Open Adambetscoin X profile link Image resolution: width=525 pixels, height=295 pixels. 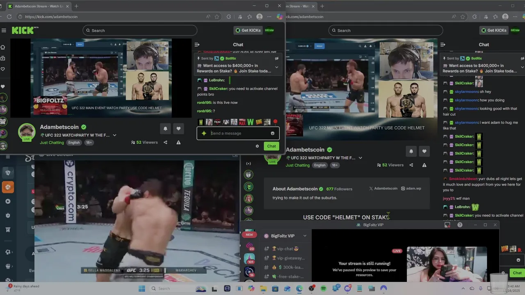tap(383, 188)
